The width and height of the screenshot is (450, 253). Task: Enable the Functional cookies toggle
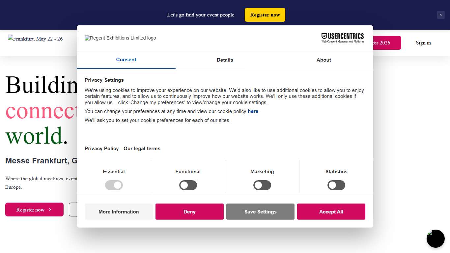(188, 185)
